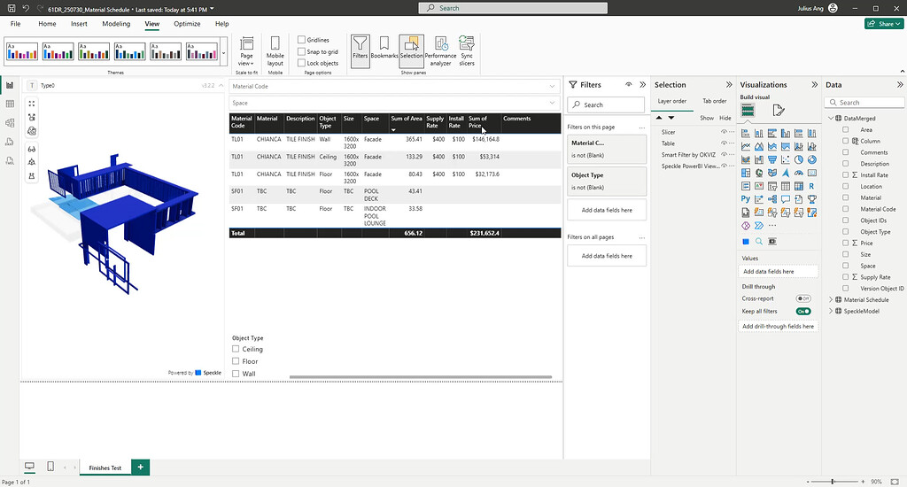Toggle visibility of Slicer layer

click(724, 132)
